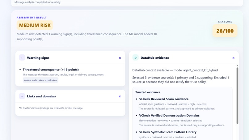Click the scrollbar up arrow in DataHub panel

coord(237,66)
